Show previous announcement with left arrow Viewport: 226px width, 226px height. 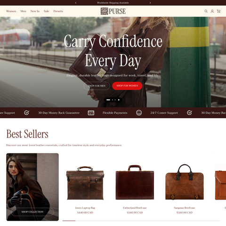tap(76, 3)
